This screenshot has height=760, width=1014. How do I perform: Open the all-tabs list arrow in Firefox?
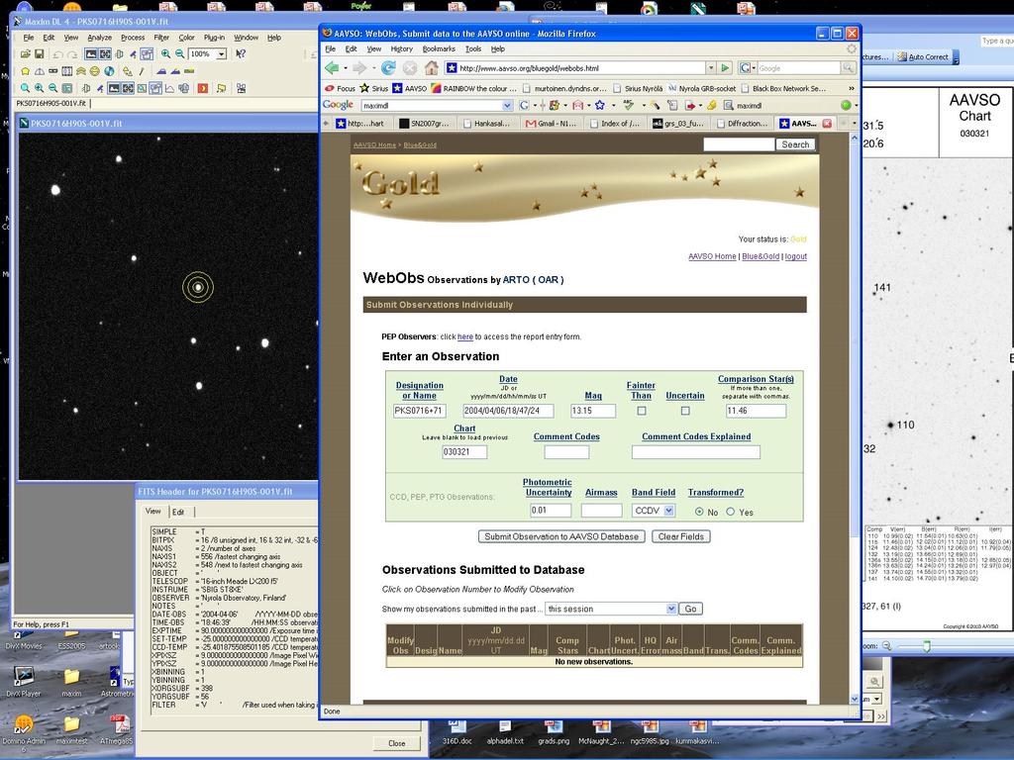855,123
